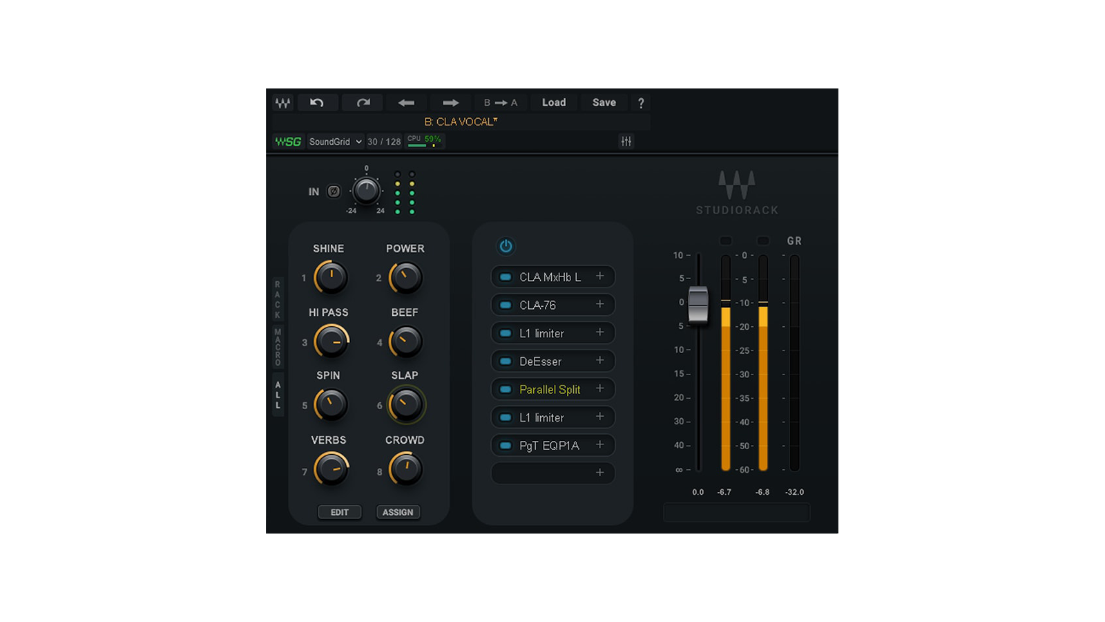Click the SHINE macro knob 1
The image size is (1105, 622).
tap(331, 278)
